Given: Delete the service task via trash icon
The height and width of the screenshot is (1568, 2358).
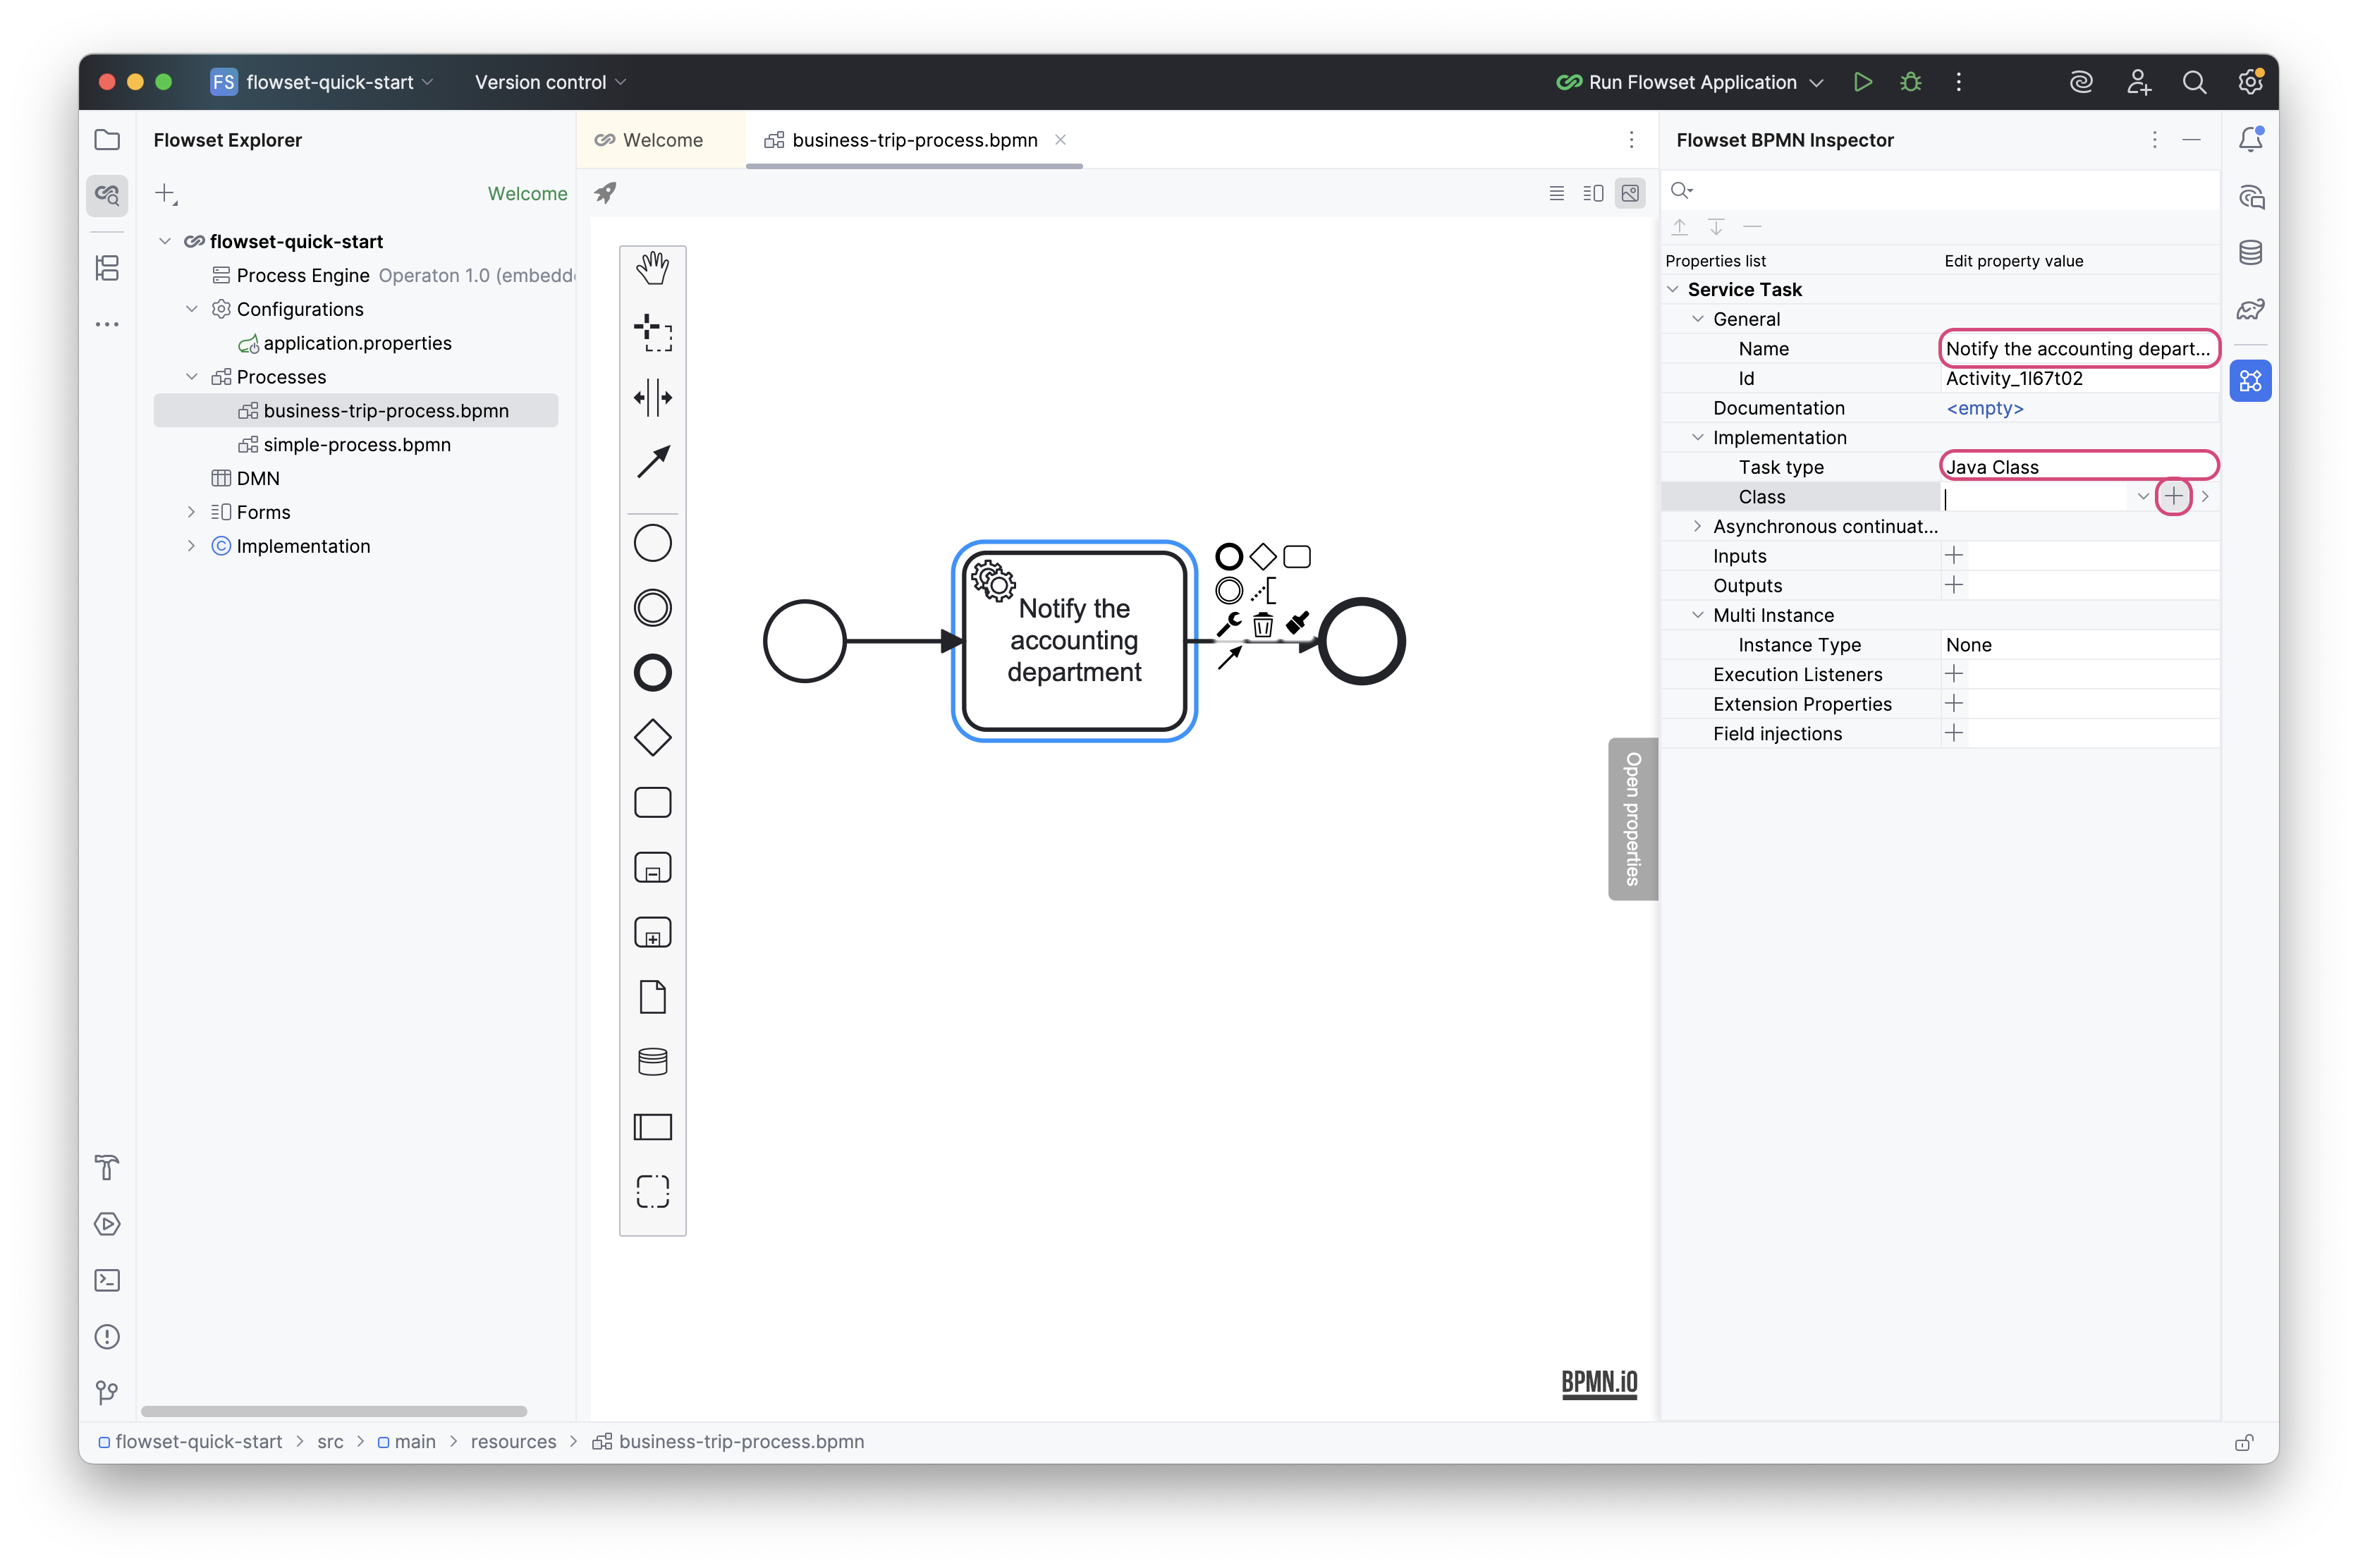Looking at the screenshot, I should click(x=1263, y=624).
